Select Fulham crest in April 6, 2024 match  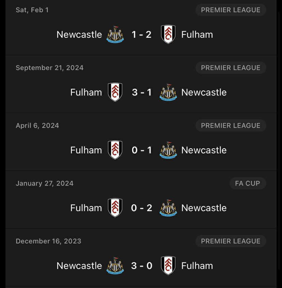click(115, 150)
